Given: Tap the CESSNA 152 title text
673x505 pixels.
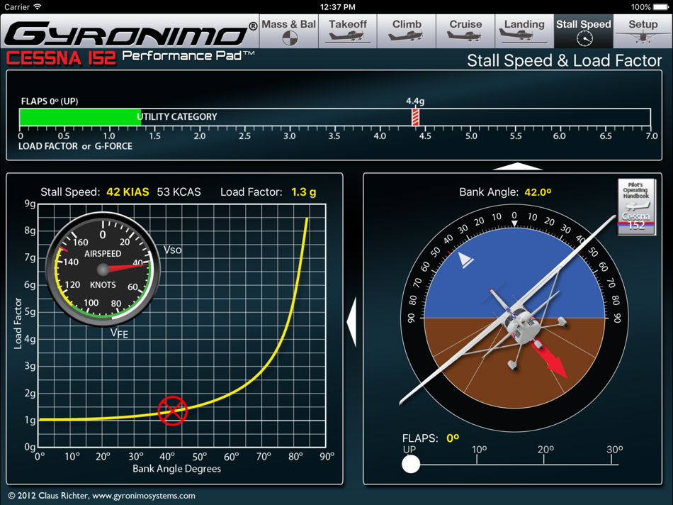Looking at the screenshot, I should click(x=61, y=58).
